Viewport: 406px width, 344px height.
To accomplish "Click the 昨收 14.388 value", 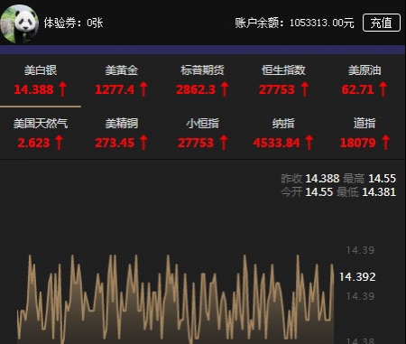I will click(x=322, y=179).
